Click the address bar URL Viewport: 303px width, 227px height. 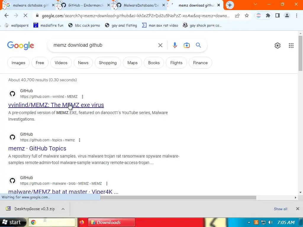coord(136,16)
